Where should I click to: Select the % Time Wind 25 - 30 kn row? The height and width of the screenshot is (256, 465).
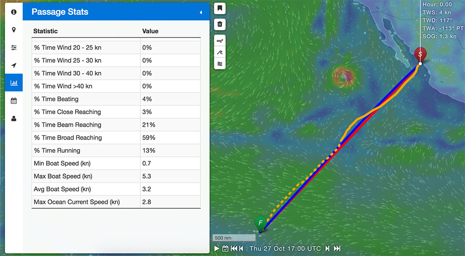coord(116,60)
